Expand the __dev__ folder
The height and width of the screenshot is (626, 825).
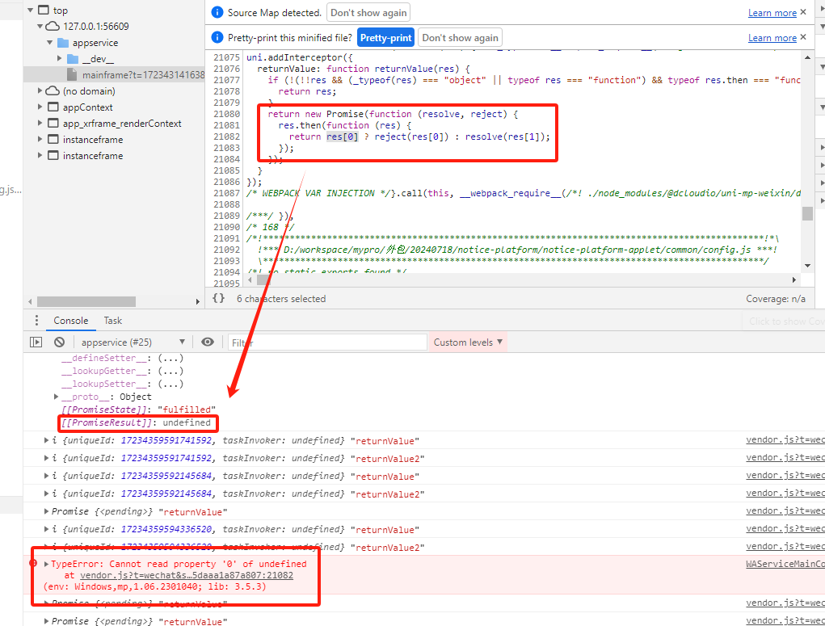(60, 58)
